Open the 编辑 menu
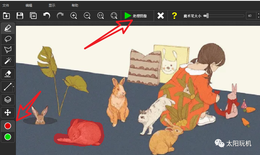Screen dimensions: 260x155 [x=29, y=5]
